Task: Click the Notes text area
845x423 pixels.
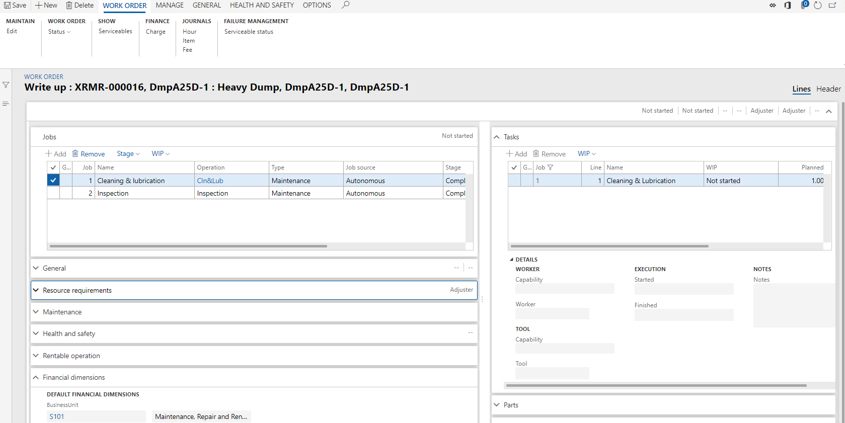Action: click(795, 305)
